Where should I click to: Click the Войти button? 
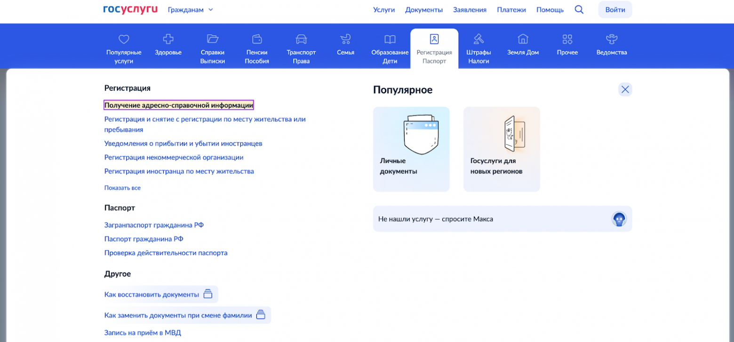(614, 9)
